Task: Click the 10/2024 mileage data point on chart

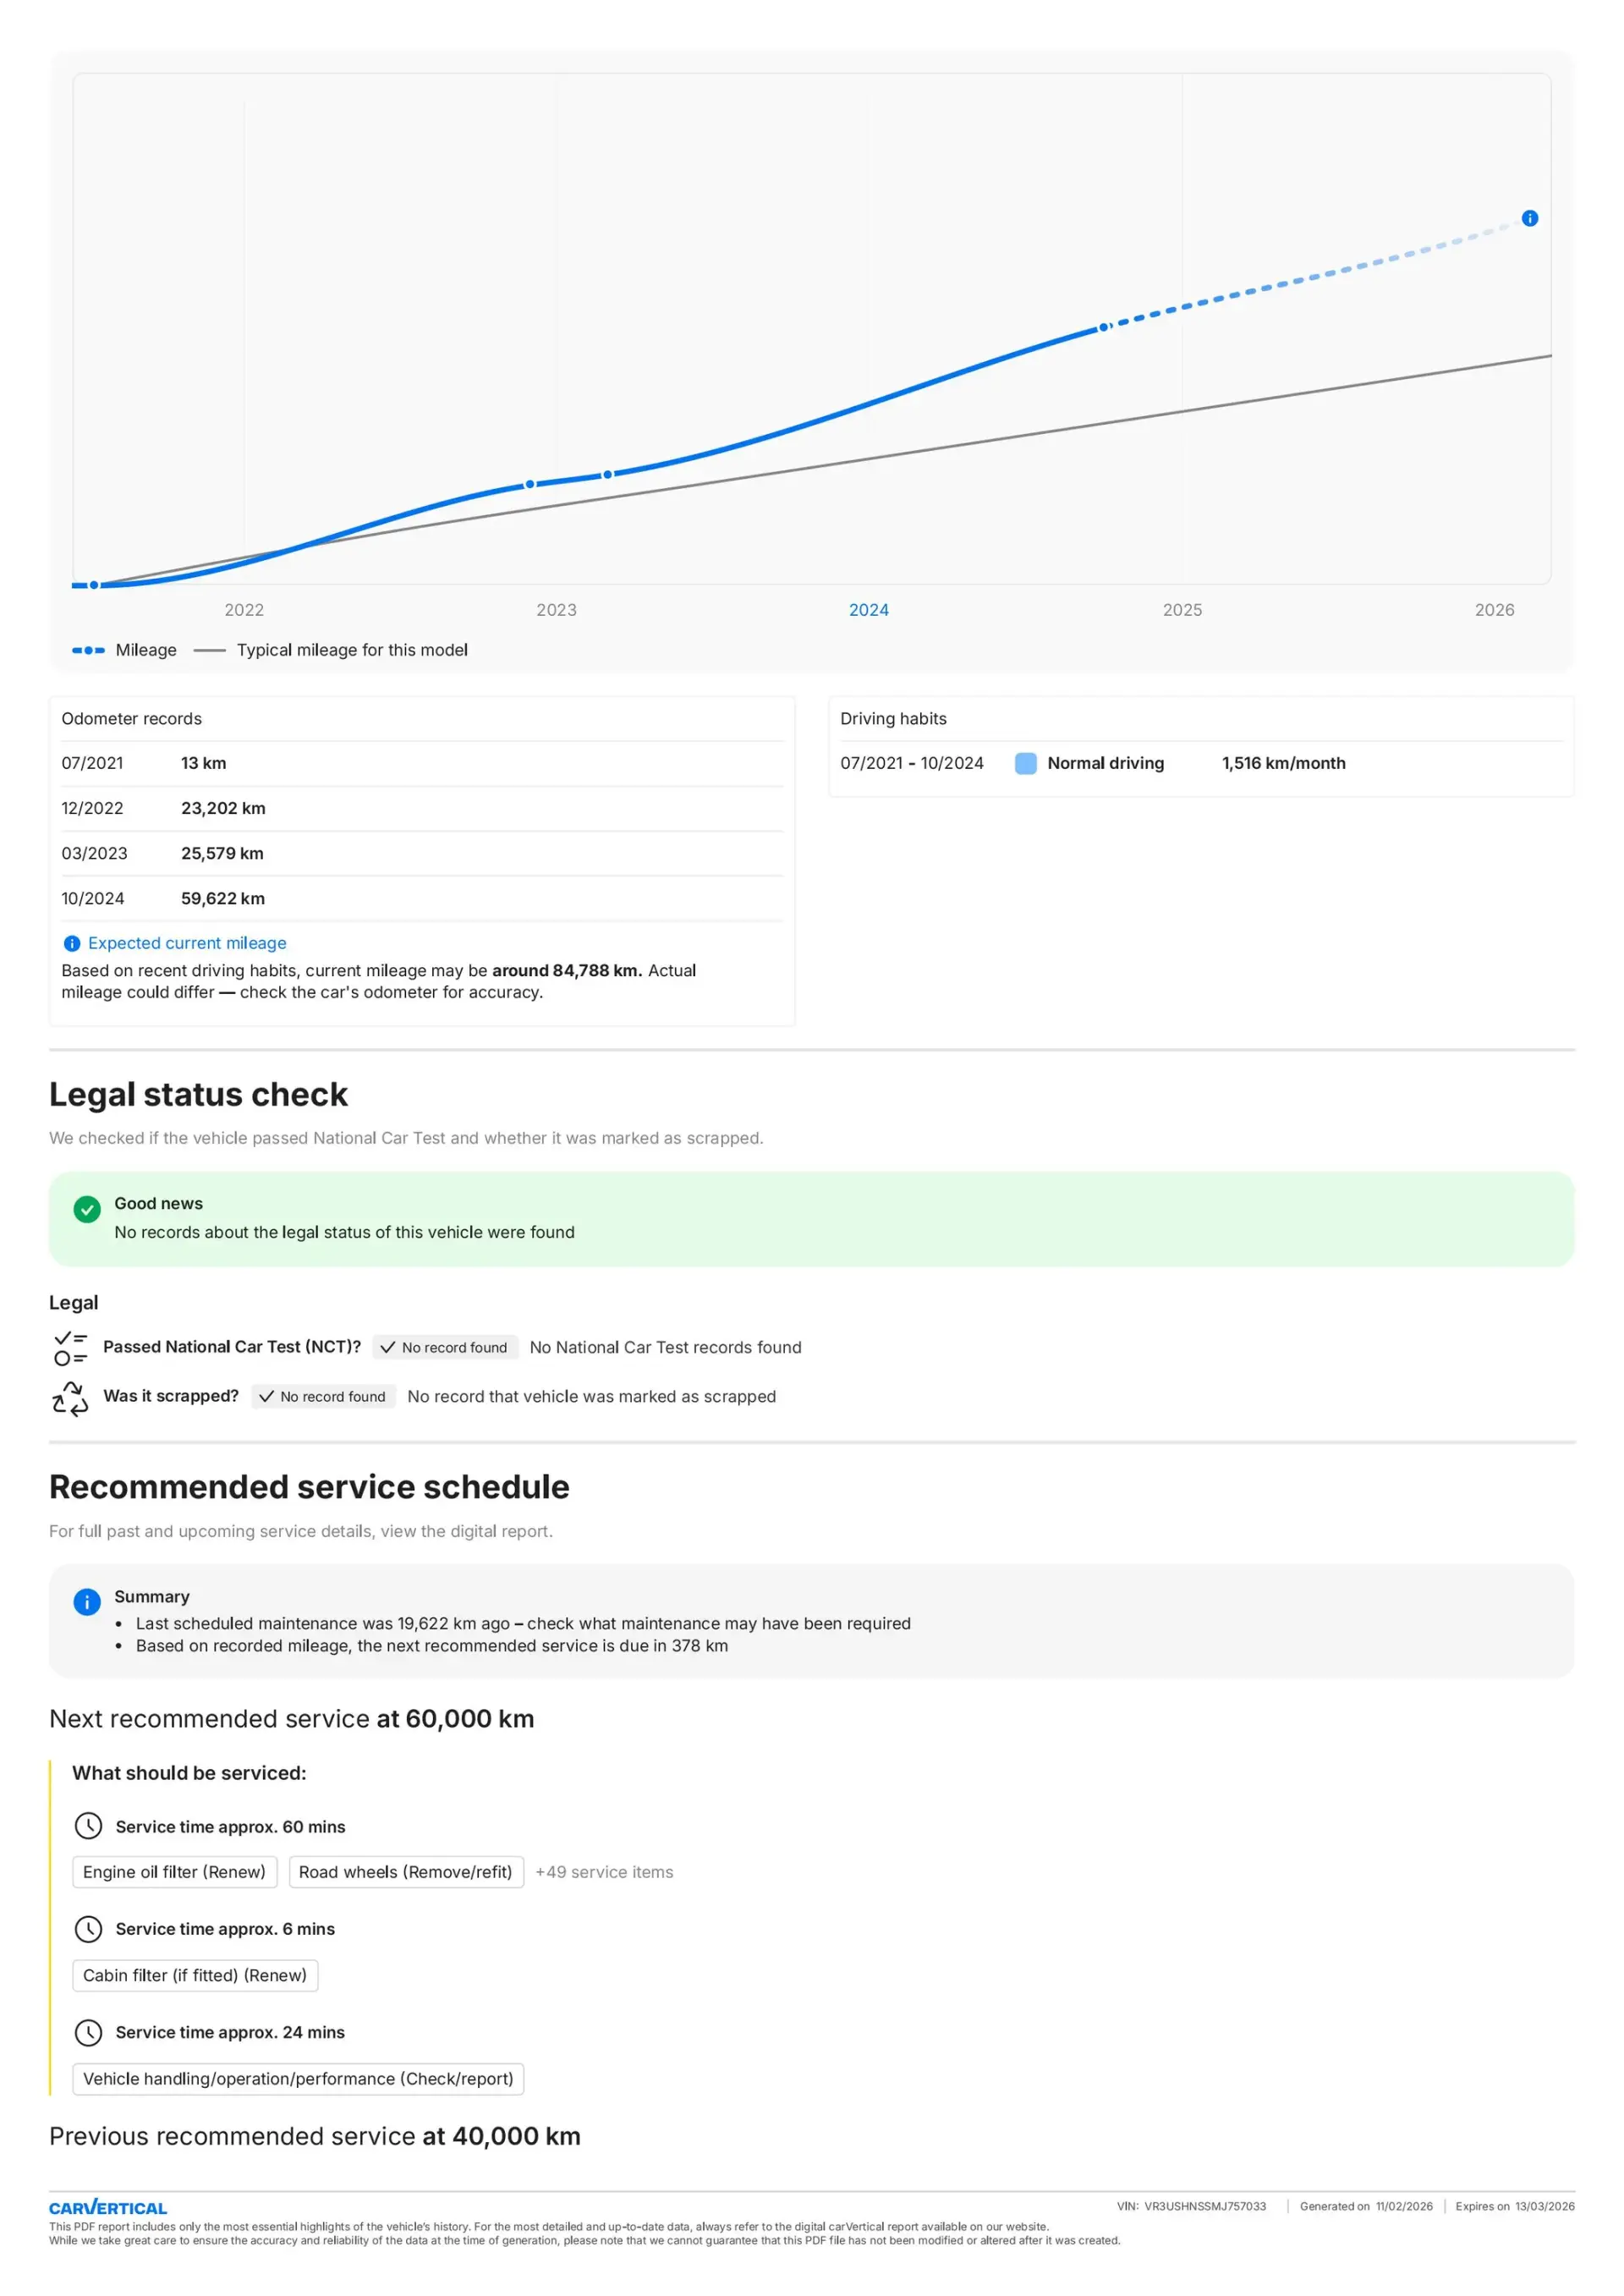Action: point(1103,327)
